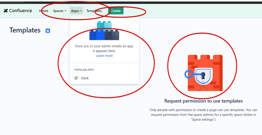Click the locked castle illustration
The image size is (262, 135).
click(x=204, y=73)
